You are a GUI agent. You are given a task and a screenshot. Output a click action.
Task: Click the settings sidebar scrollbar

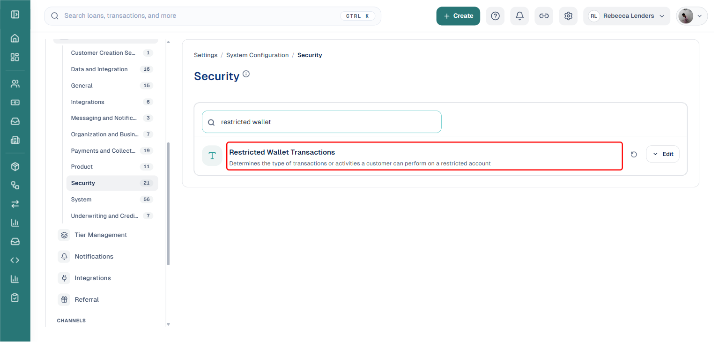click(x=169, y=204)
